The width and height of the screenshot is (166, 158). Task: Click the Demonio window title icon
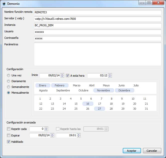4,4
